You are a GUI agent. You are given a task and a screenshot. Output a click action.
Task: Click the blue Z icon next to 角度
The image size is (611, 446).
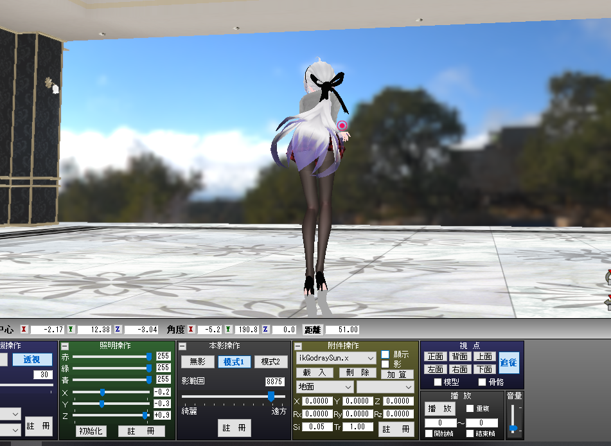[266, 330]
